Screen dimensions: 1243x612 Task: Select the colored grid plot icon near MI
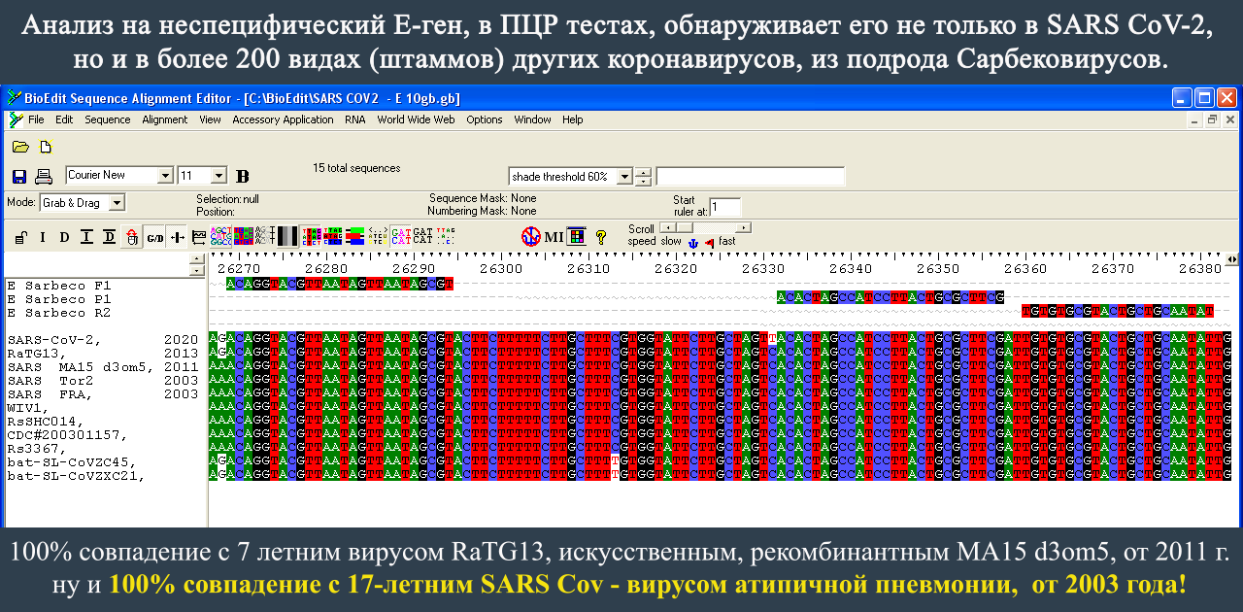577,236
